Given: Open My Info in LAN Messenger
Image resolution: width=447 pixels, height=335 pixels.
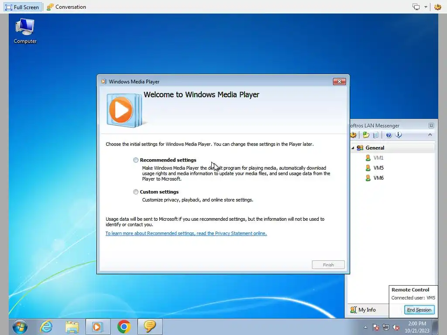Looking at the screenshot, I should tap(363, 310).
